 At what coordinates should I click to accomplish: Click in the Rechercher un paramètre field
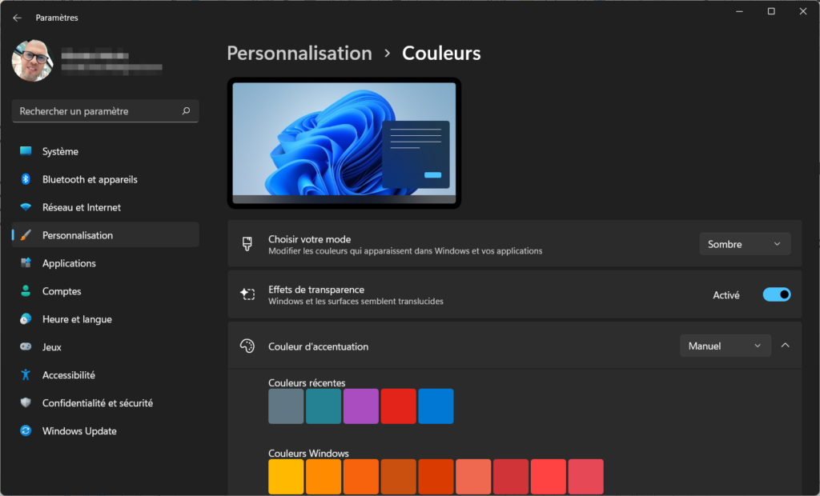tap(105, 111)
